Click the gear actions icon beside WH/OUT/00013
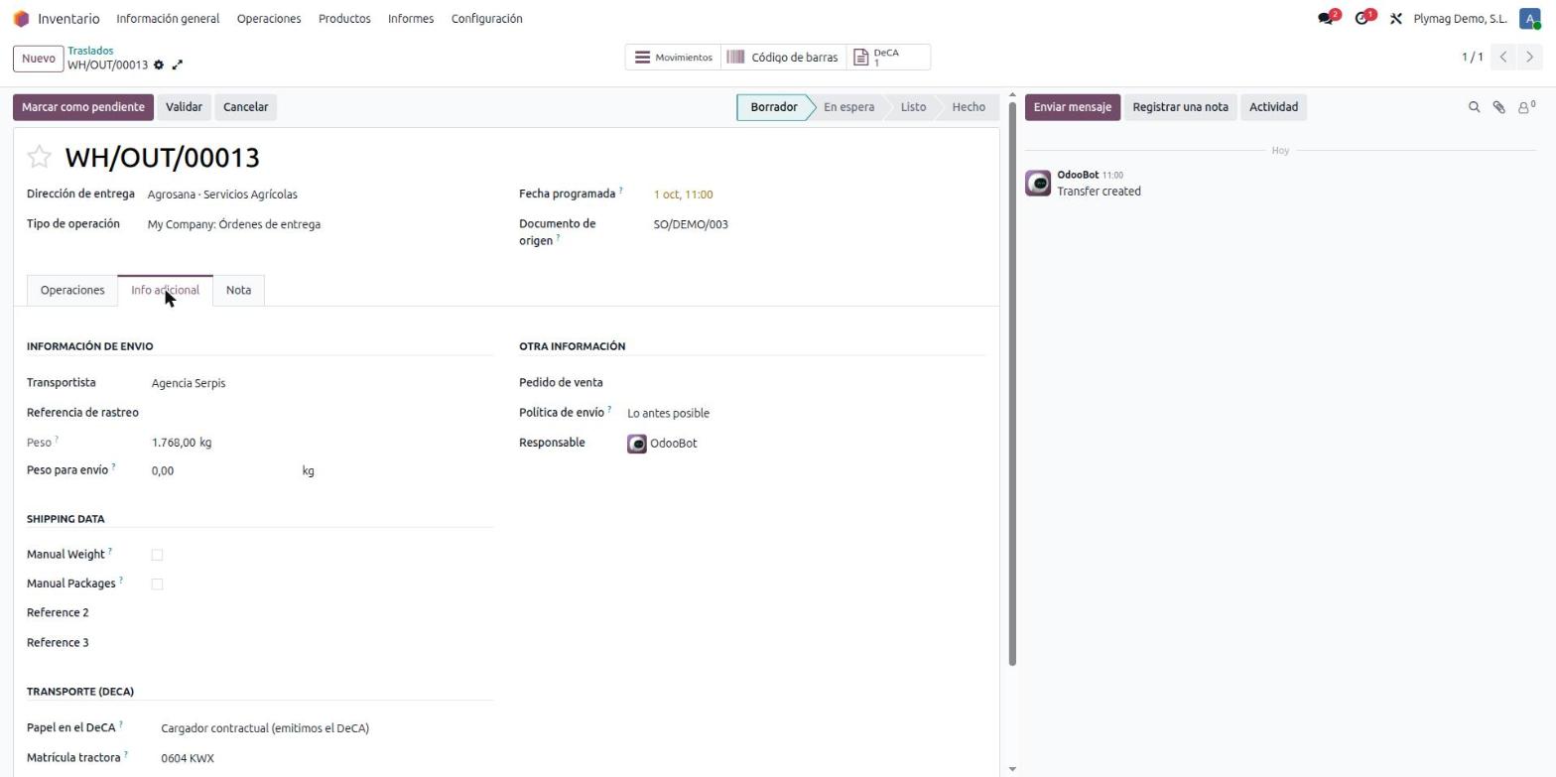Image resolution: width=1556 pixels, height=777 pixels. click(159, 65)
